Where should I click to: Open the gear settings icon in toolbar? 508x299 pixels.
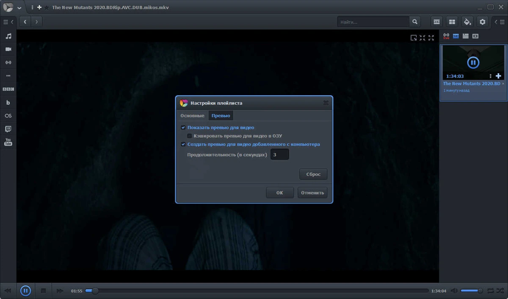coord(483,22)
